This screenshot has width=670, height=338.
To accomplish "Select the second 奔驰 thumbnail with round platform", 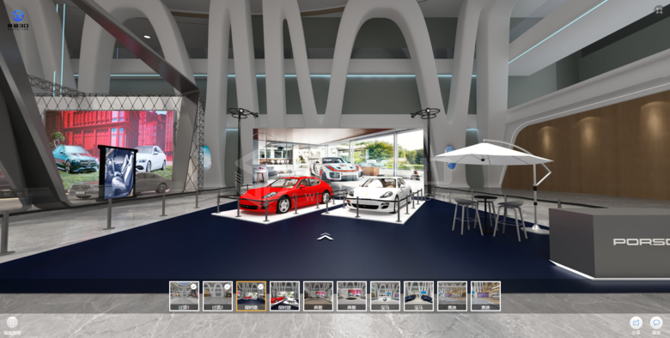I will [x=351, y=296].
